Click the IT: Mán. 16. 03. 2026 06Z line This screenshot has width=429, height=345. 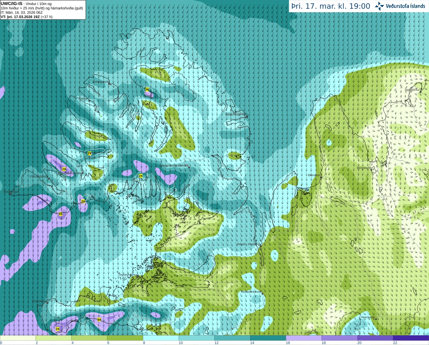[x=22, y=12]
